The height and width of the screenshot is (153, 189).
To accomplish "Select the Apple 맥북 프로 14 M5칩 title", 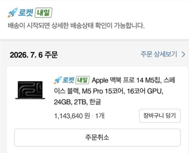I will coord(127,80).
